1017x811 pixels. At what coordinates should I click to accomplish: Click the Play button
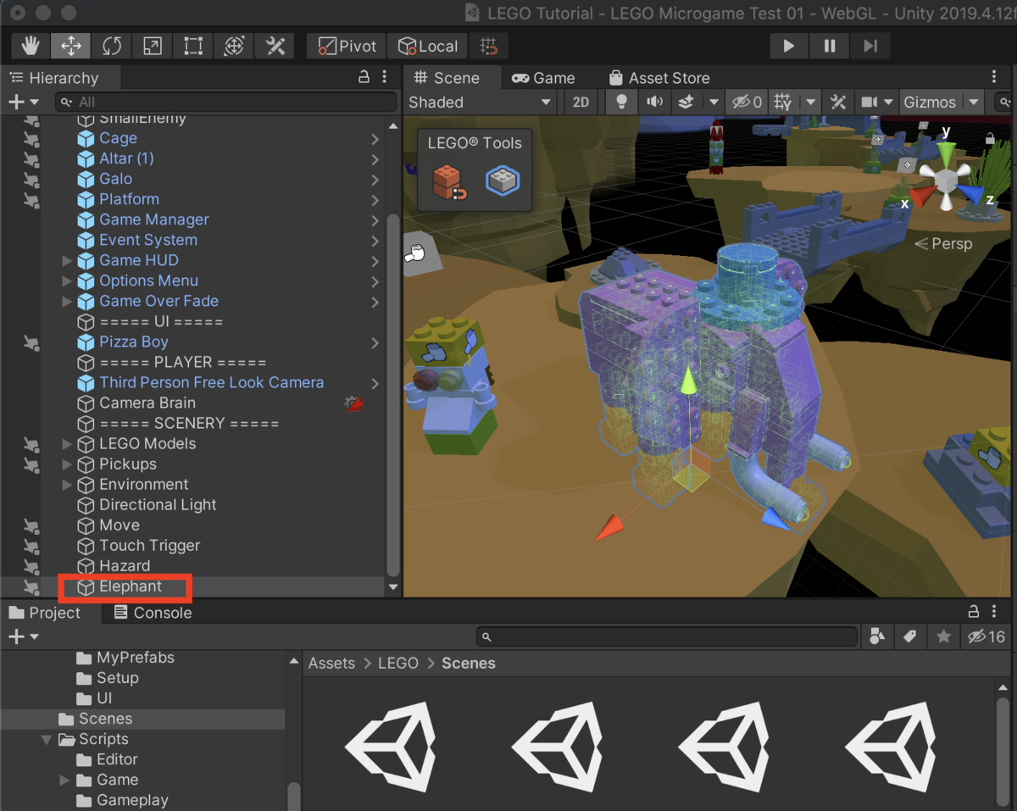click(x=789, y=46)
